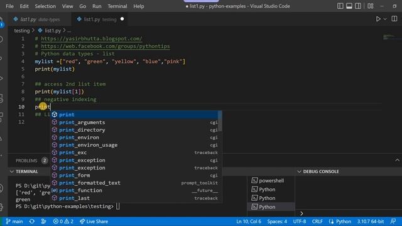
Task: Open yasirbhutta.blogspot.com link on line 1
Action: pyautogui.click(x=92, y=39)
